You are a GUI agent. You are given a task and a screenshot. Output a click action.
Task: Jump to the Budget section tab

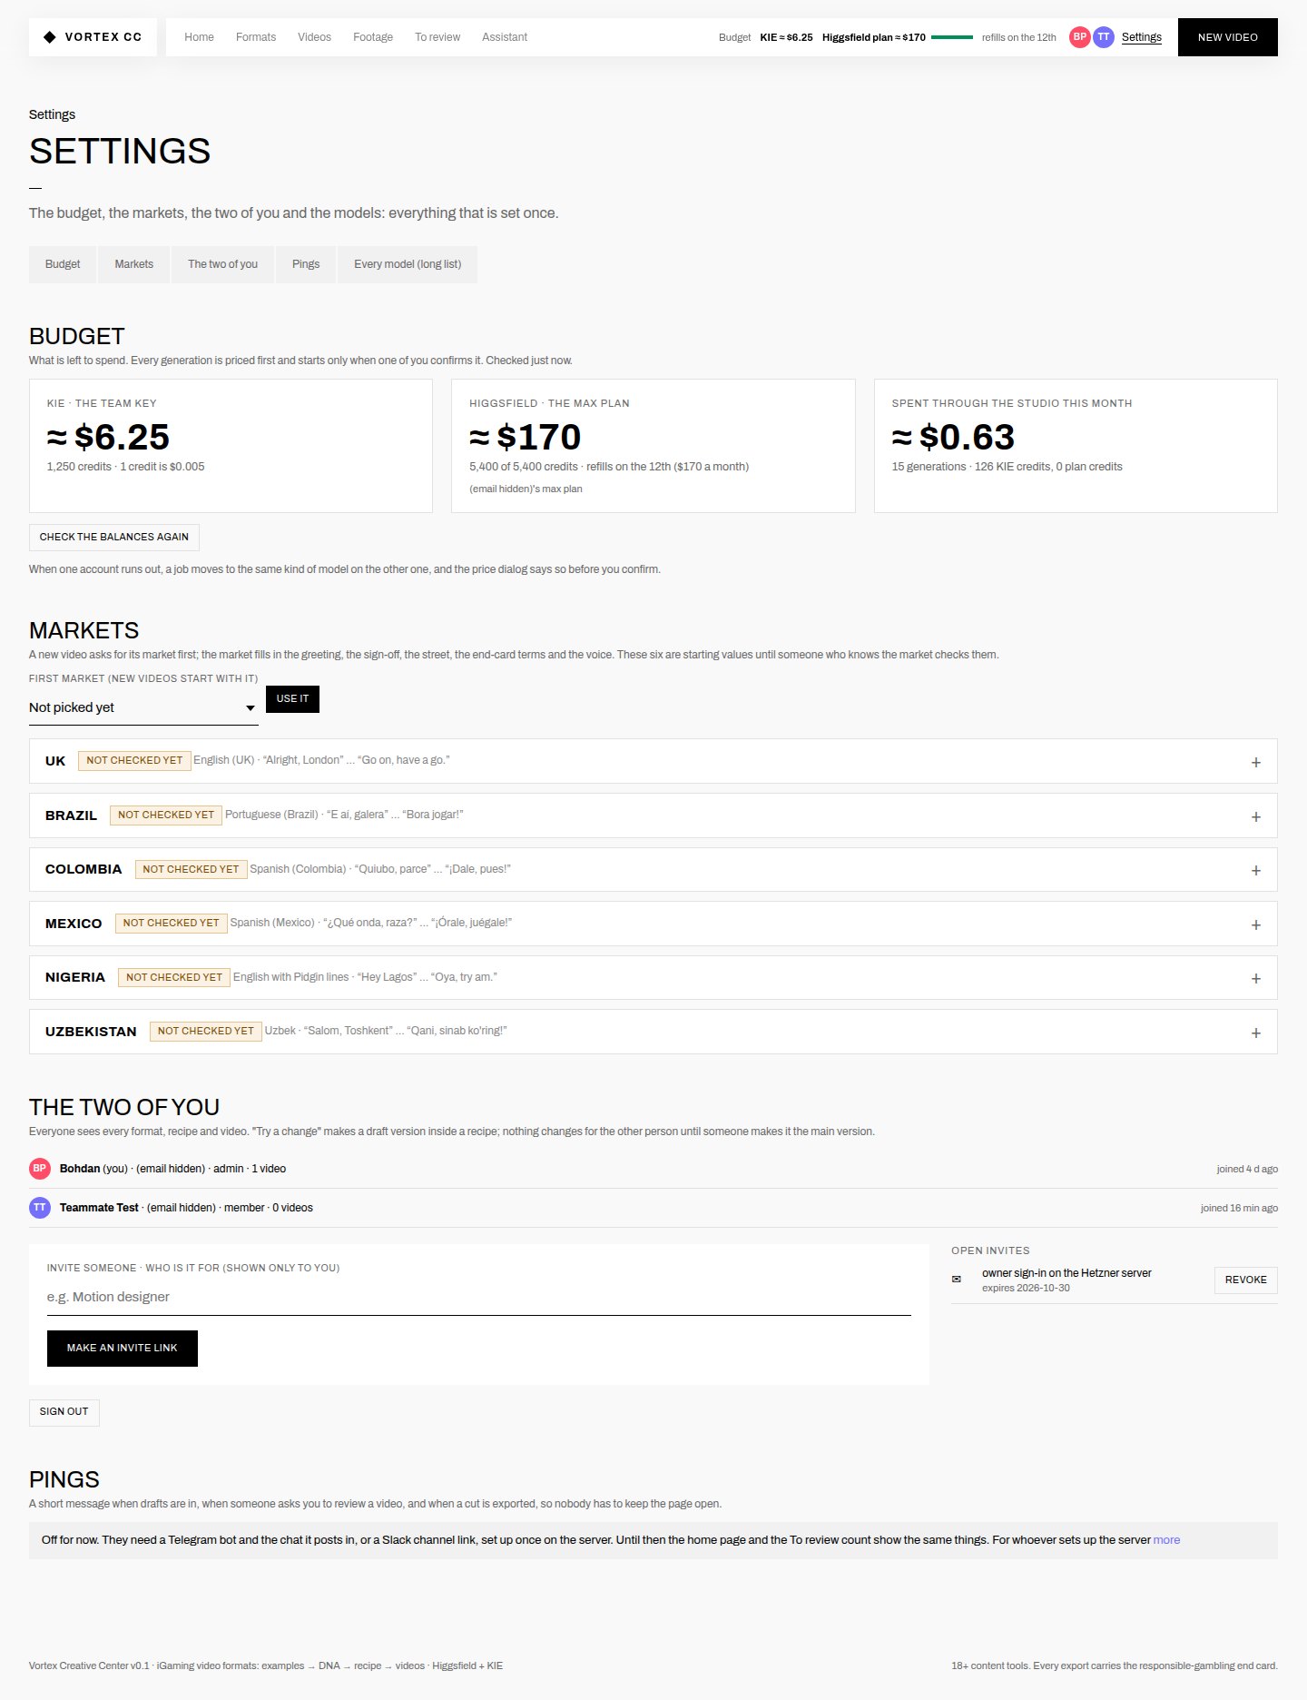(63, 264)
